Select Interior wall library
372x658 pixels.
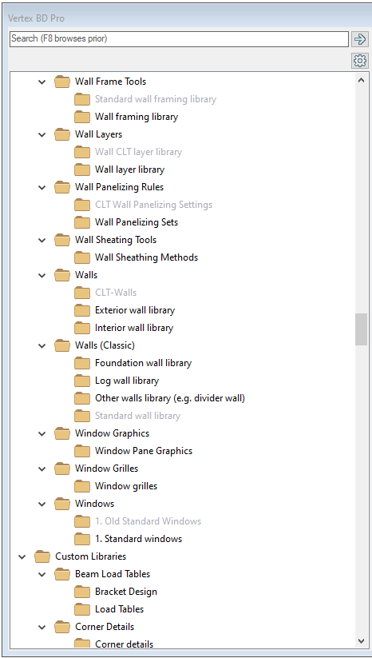pyautogui.click(x=134, y=328)
